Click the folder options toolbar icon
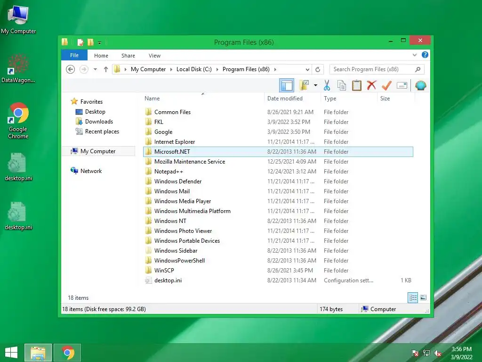The height and width of the screenshot is (362, 482). 305,85
